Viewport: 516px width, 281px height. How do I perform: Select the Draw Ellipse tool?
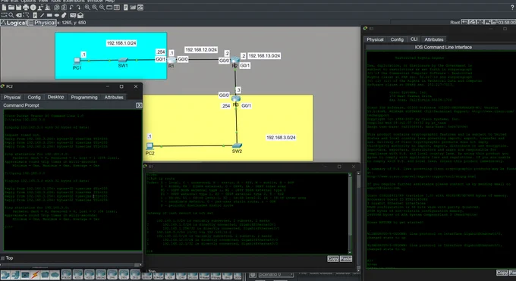(x=57, y=15)
